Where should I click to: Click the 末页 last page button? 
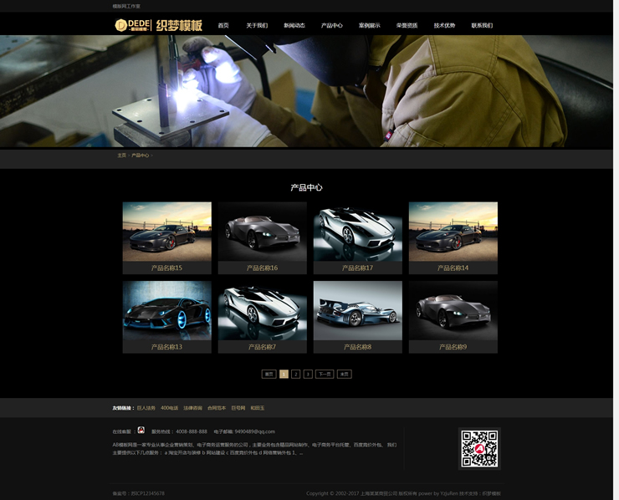[345, 375]
